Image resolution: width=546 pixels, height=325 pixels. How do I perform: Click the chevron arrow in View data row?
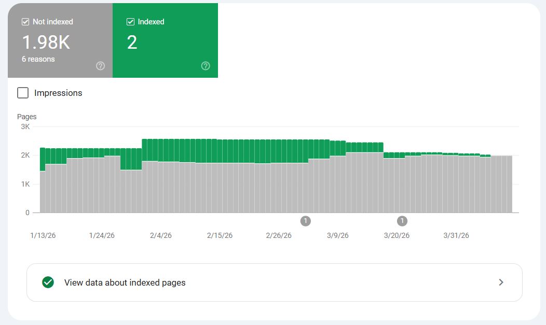coord(501,282)
